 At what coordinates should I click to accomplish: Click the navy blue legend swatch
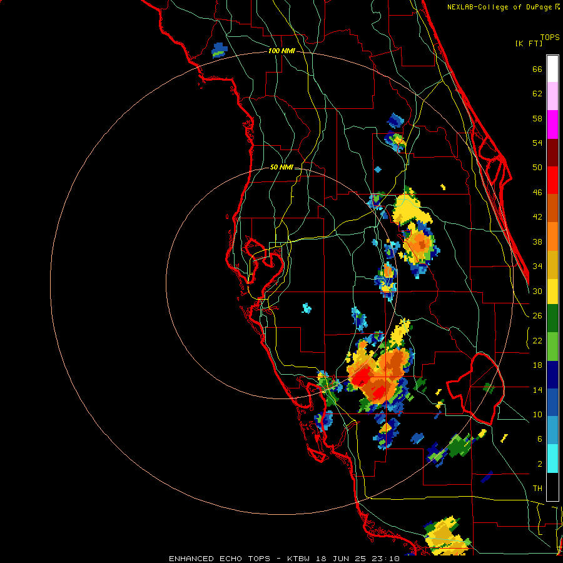(552, 375)
